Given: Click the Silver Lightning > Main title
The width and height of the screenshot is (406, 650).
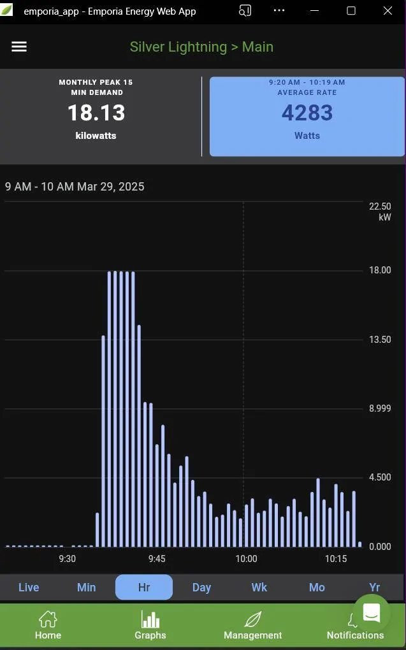Looking at the screenshot, I should click(201, 47).
